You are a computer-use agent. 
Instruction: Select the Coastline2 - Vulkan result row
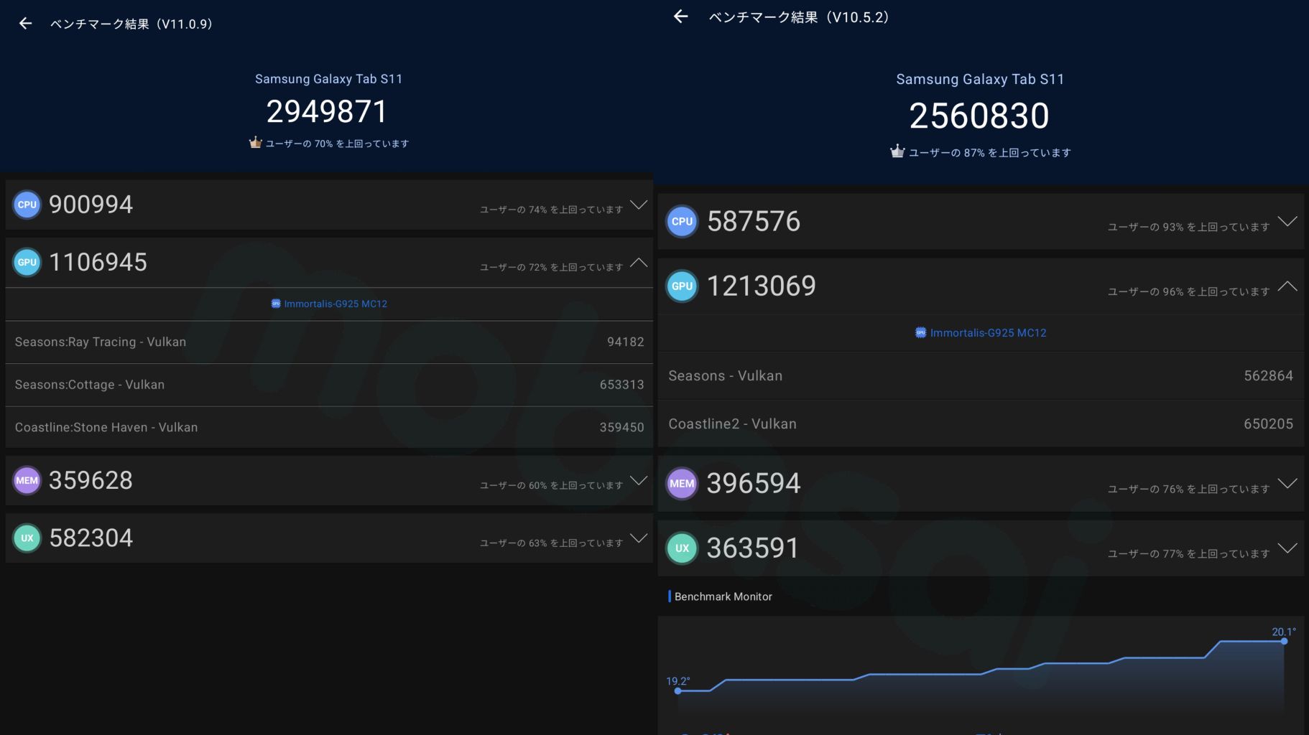[981, 424]
